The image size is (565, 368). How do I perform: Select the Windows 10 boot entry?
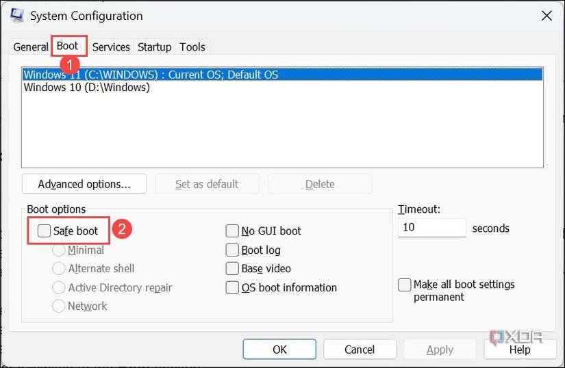pyautogui.click(x=87, y=88)
